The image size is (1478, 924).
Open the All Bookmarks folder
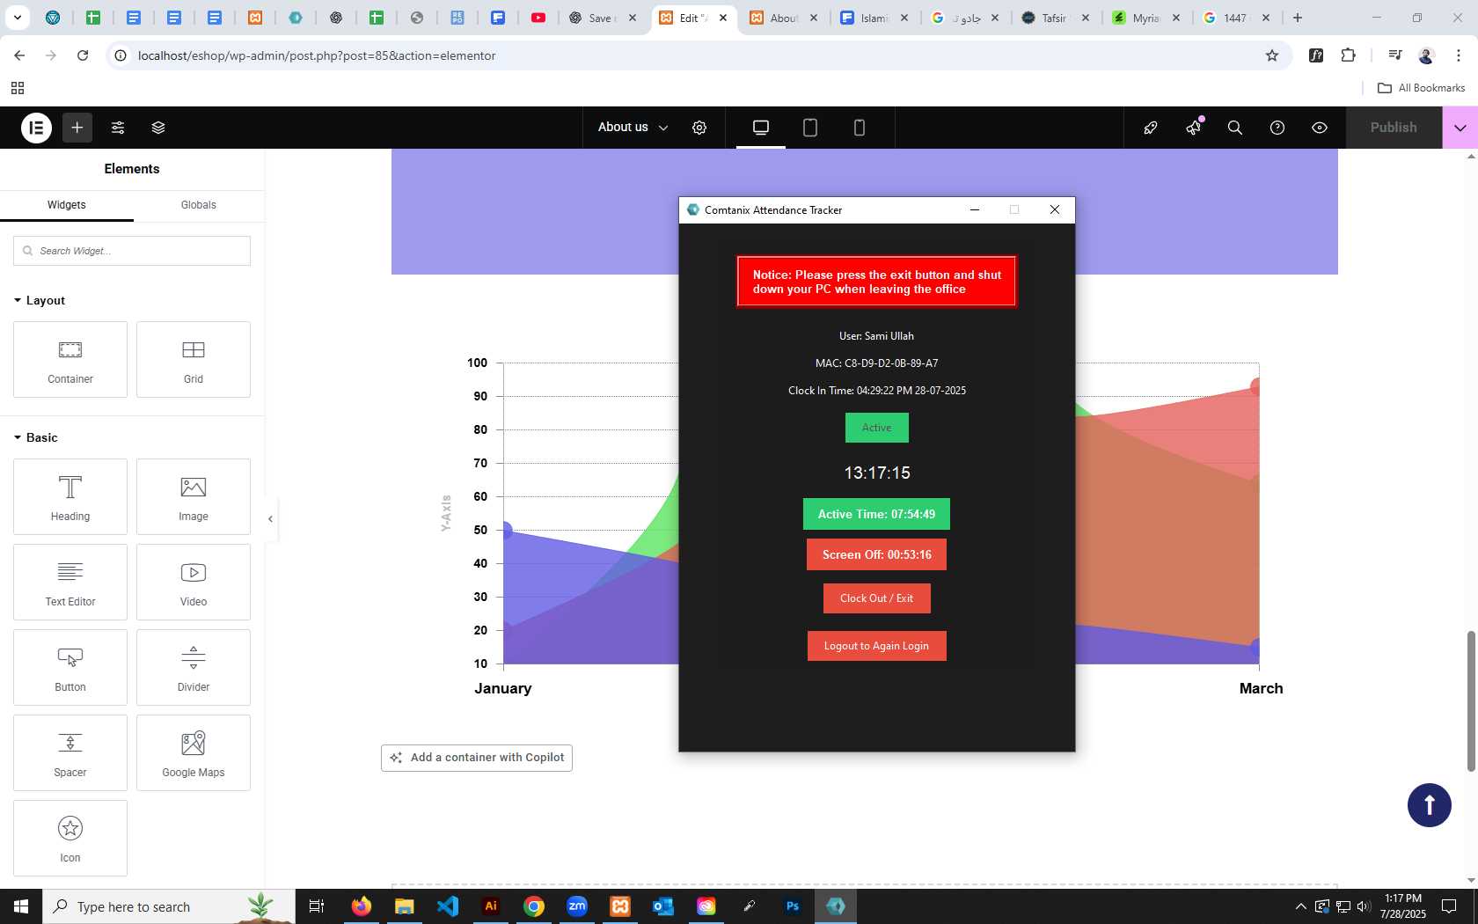click(x=1421, y=88)
